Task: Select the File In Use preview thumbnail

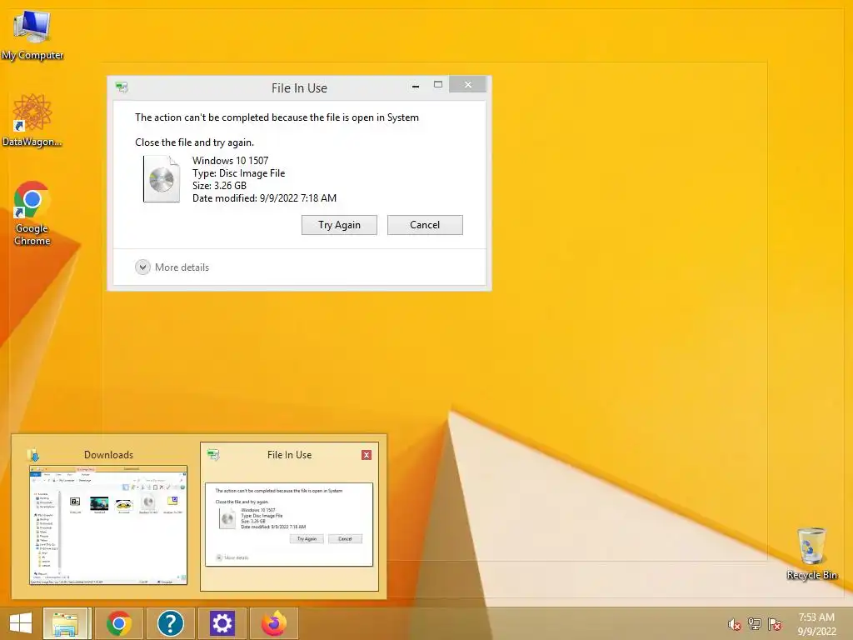Action: (x=289, y=525)
